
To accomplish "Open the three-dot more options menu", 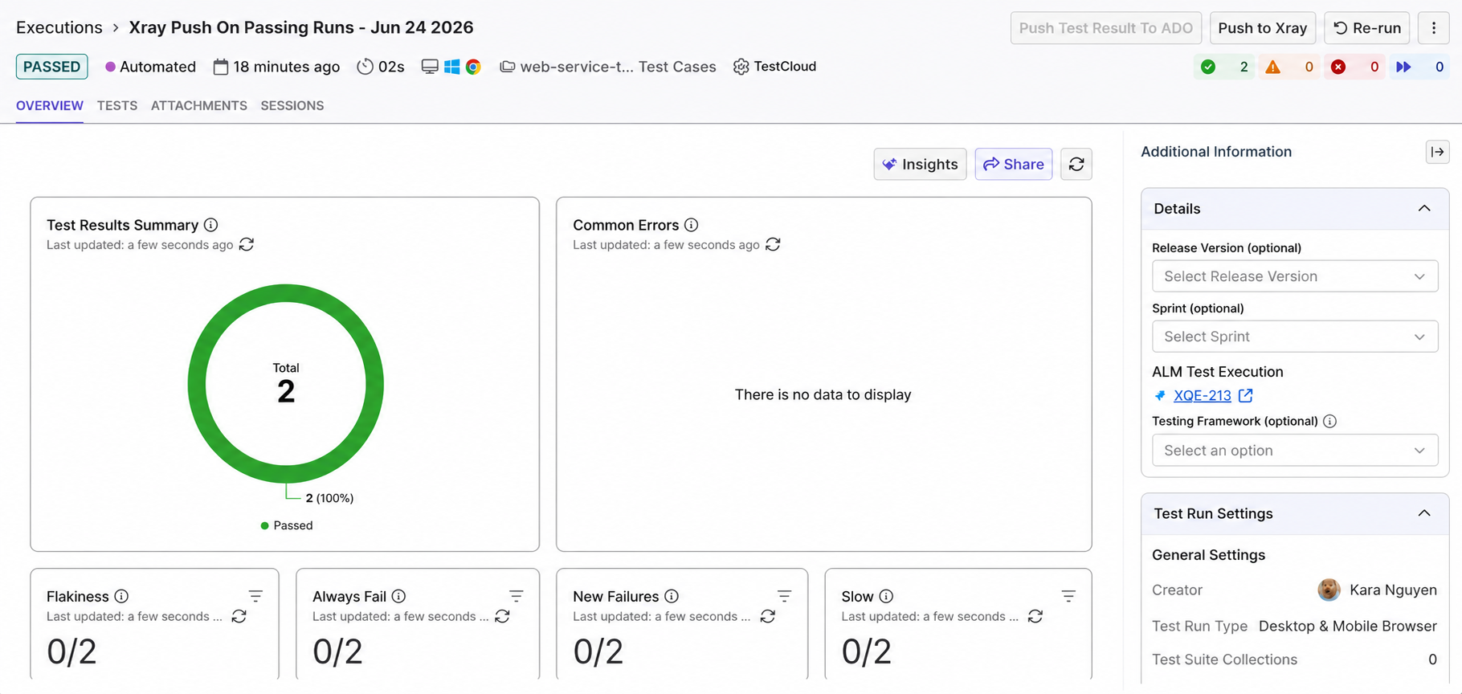I will tap(1433, 28).
